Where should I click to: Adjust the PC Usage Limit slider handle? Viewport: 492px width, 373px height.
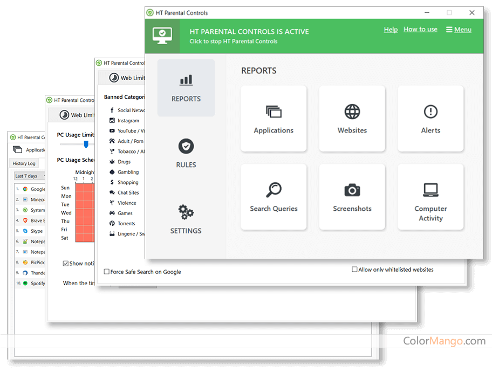[x=86, y=144]
